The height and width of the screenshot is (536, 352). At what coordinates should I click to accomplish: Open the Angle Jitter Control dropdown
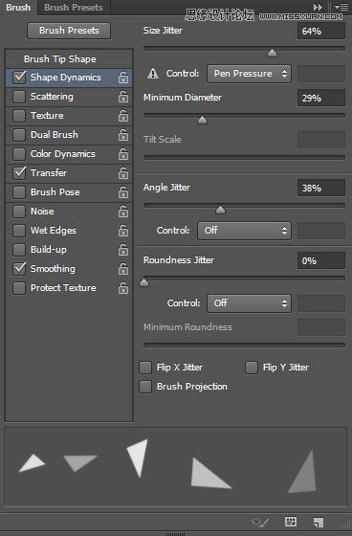pyautogui.click(x=244, y=231)
